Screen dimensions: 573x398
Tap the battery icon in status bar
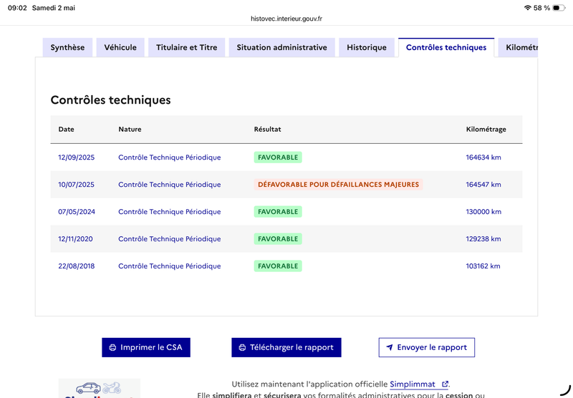pyautogui.click(x=559, y=8)
